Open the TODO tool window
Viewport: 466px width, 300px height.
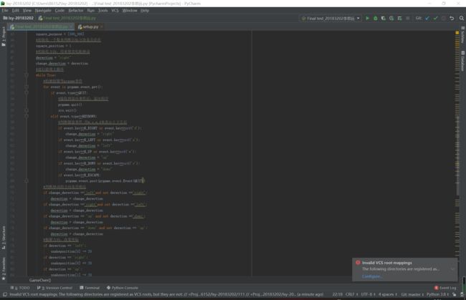[x=20, y=288]
